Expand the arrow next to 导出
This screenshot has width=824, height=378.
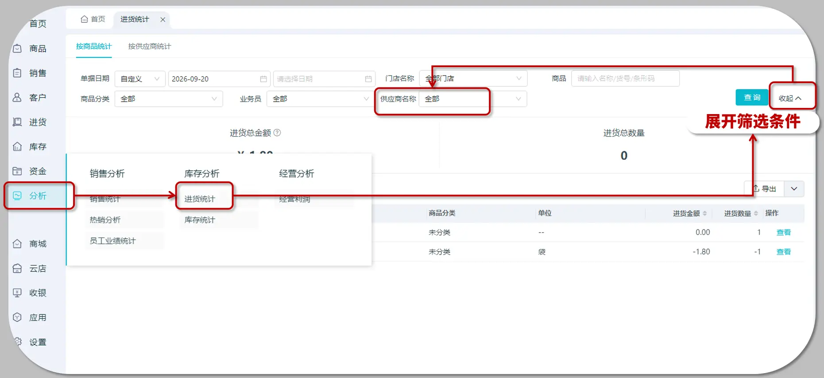coord(794,189)
